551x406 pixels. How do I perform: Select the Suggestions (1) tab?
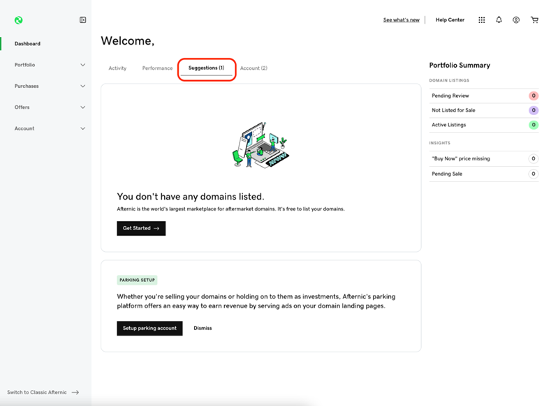tap(206, 68)
